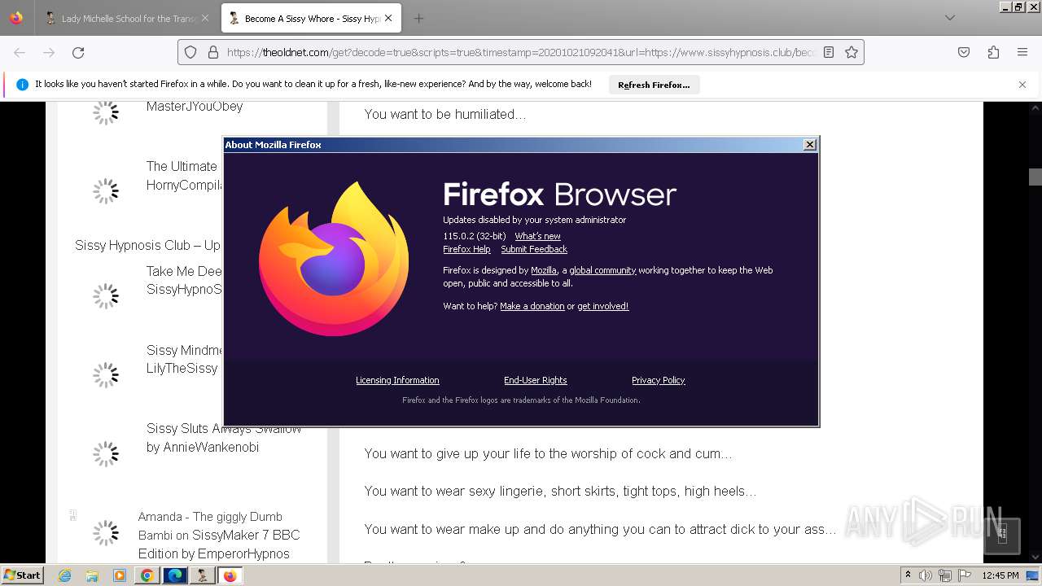Go back to the previous page

(20, 52)
